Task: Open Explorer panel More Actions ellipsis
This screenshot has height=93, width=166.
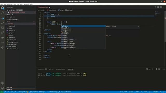Action: click(34, 7)
